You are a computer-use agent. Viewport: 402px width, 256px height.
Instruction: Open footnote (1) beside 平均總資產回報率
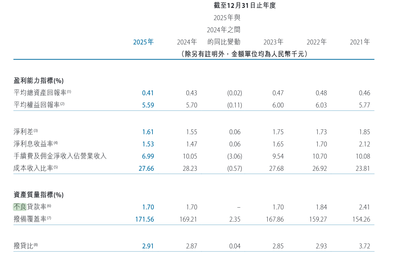coord(69,92)
